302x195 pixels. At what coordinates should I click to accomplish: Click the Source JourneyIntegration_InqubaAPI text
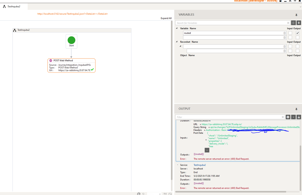[74, 65]
